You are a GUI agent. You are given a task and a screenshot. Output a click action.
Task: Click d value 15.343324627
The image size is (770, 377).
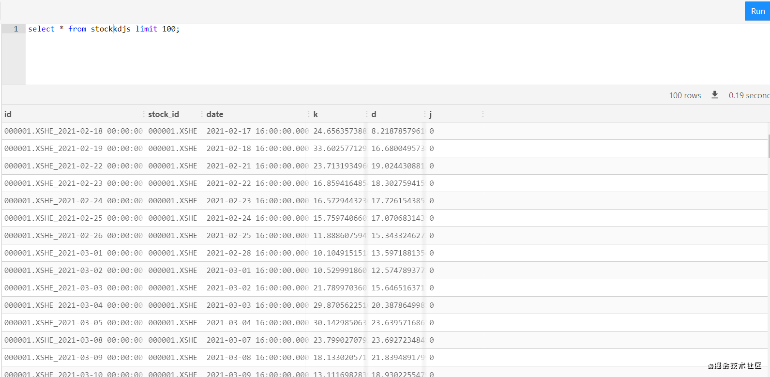pyautogui.click(x=398, y=236)
